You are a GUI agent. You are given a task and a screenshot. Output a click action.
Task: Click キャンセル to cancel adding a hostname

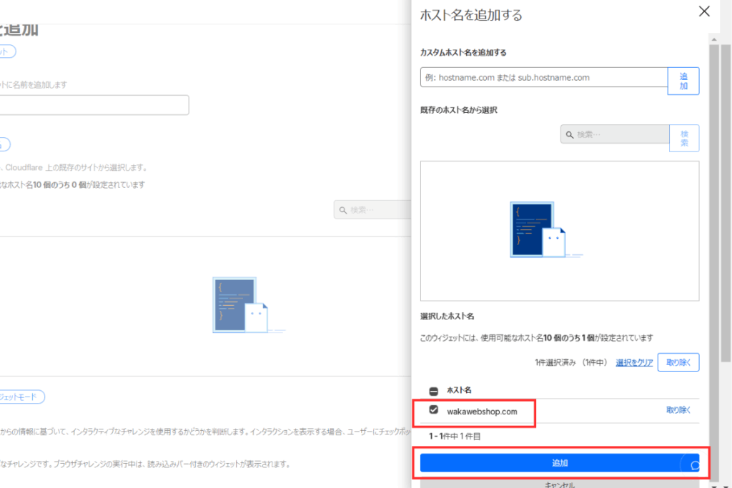(x=560, y=483)
